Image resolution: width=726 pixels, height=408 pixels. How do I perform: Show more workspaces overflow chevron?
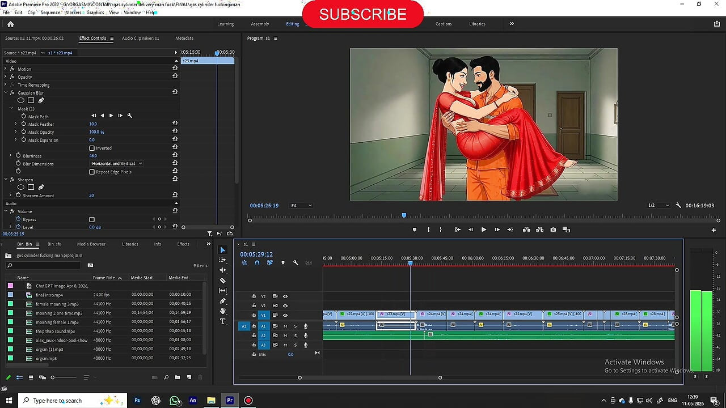512,24
